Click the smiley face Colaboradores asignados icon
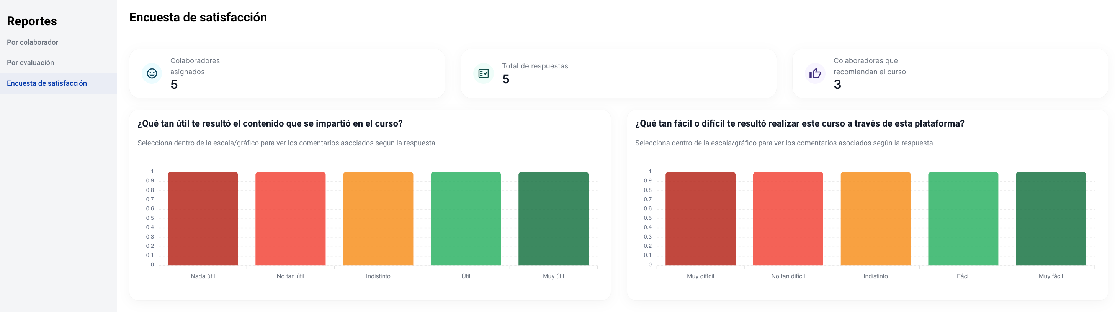Screen dimensions: 1115x312 point(152,73)
